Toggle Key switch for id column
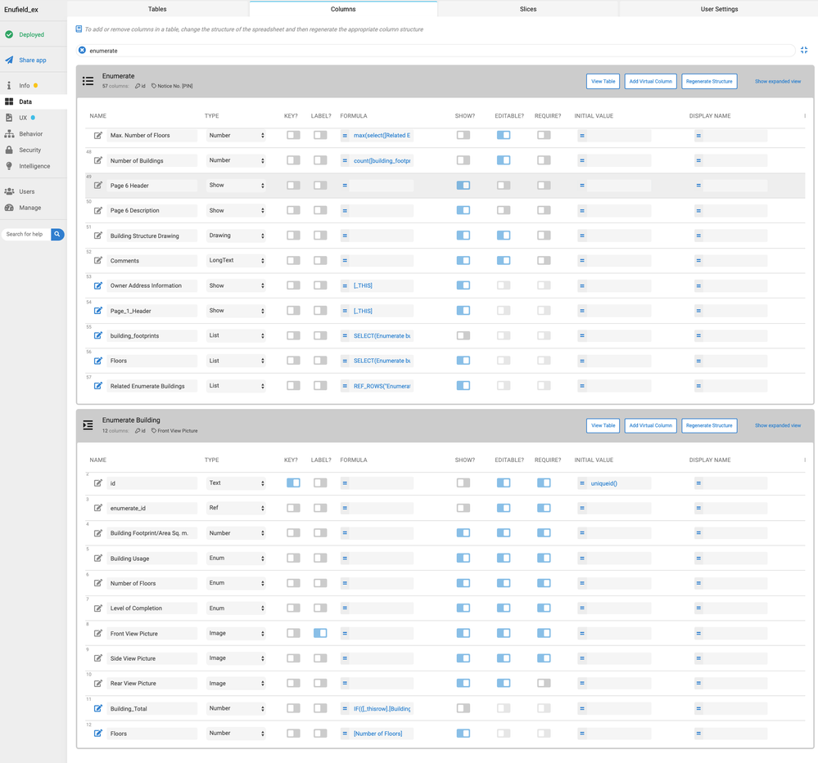The width and height of the screenshot is (818, 763). (x=293, y=482)
